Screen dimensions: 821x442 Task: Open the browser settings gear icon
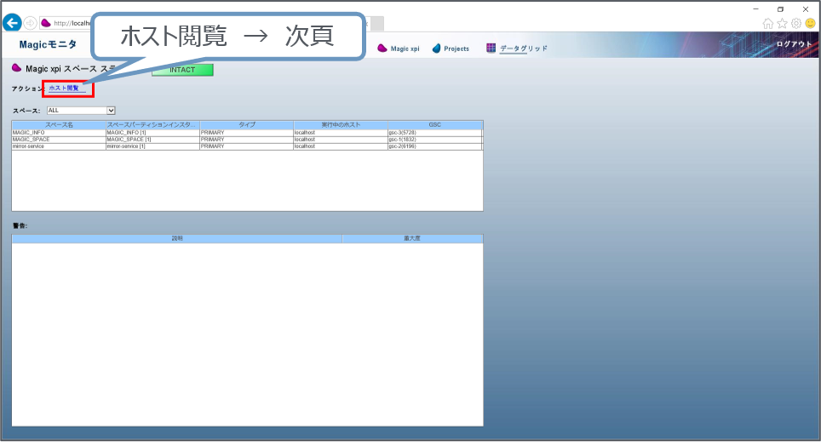[x=795, y=23]
